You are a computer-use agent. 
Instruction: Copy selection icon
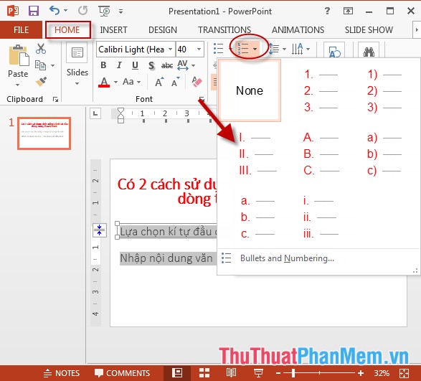coord(41,65)
